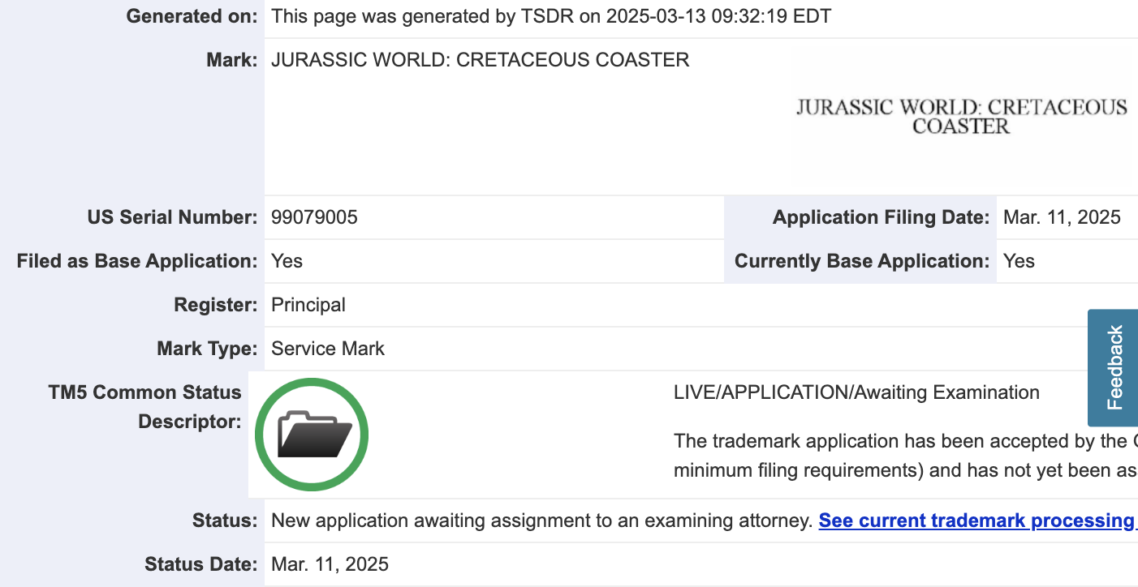Click the TSDR generated-on timestamp text
1138x587 pixels.
551,16
